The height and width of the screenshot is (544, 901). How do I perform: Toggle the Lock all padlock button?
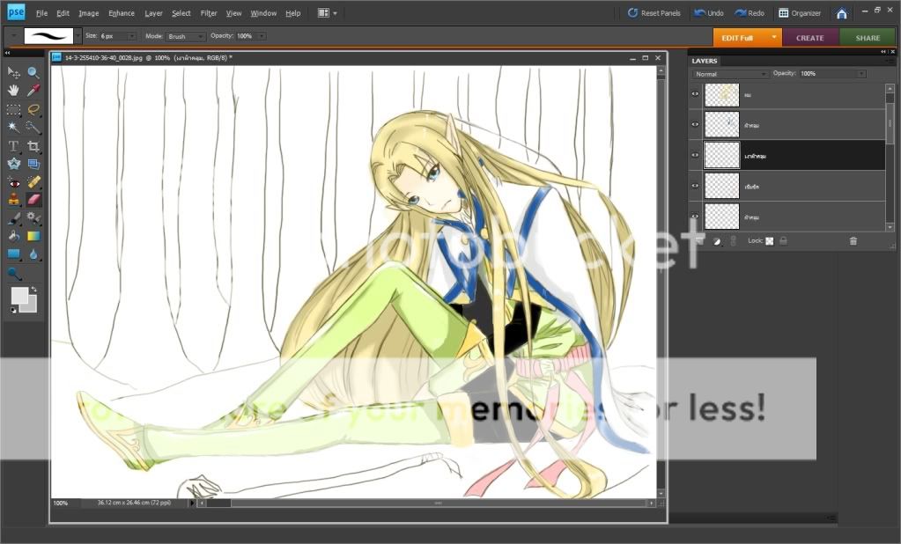pyautogui.click(x=783, y=240)
